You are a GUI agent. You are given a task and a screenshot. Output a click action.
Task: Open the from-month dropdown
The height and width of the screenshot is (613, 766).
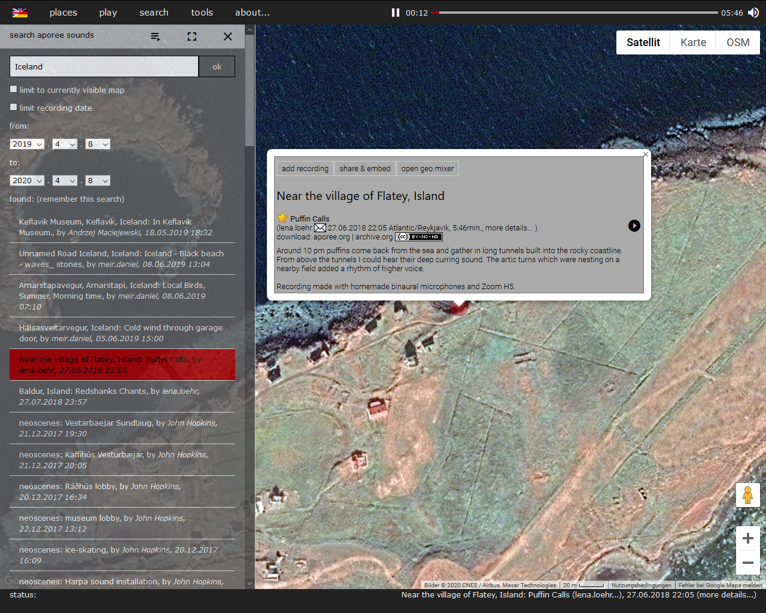point(65,144)
